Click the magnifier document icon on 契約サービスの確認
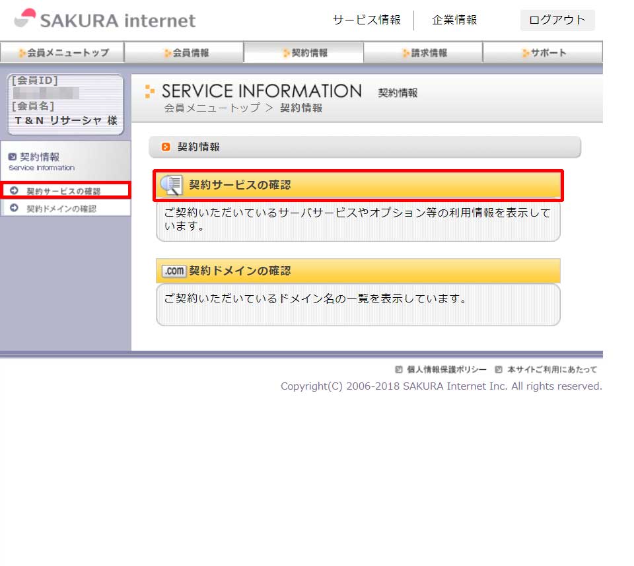 point(172,186)
